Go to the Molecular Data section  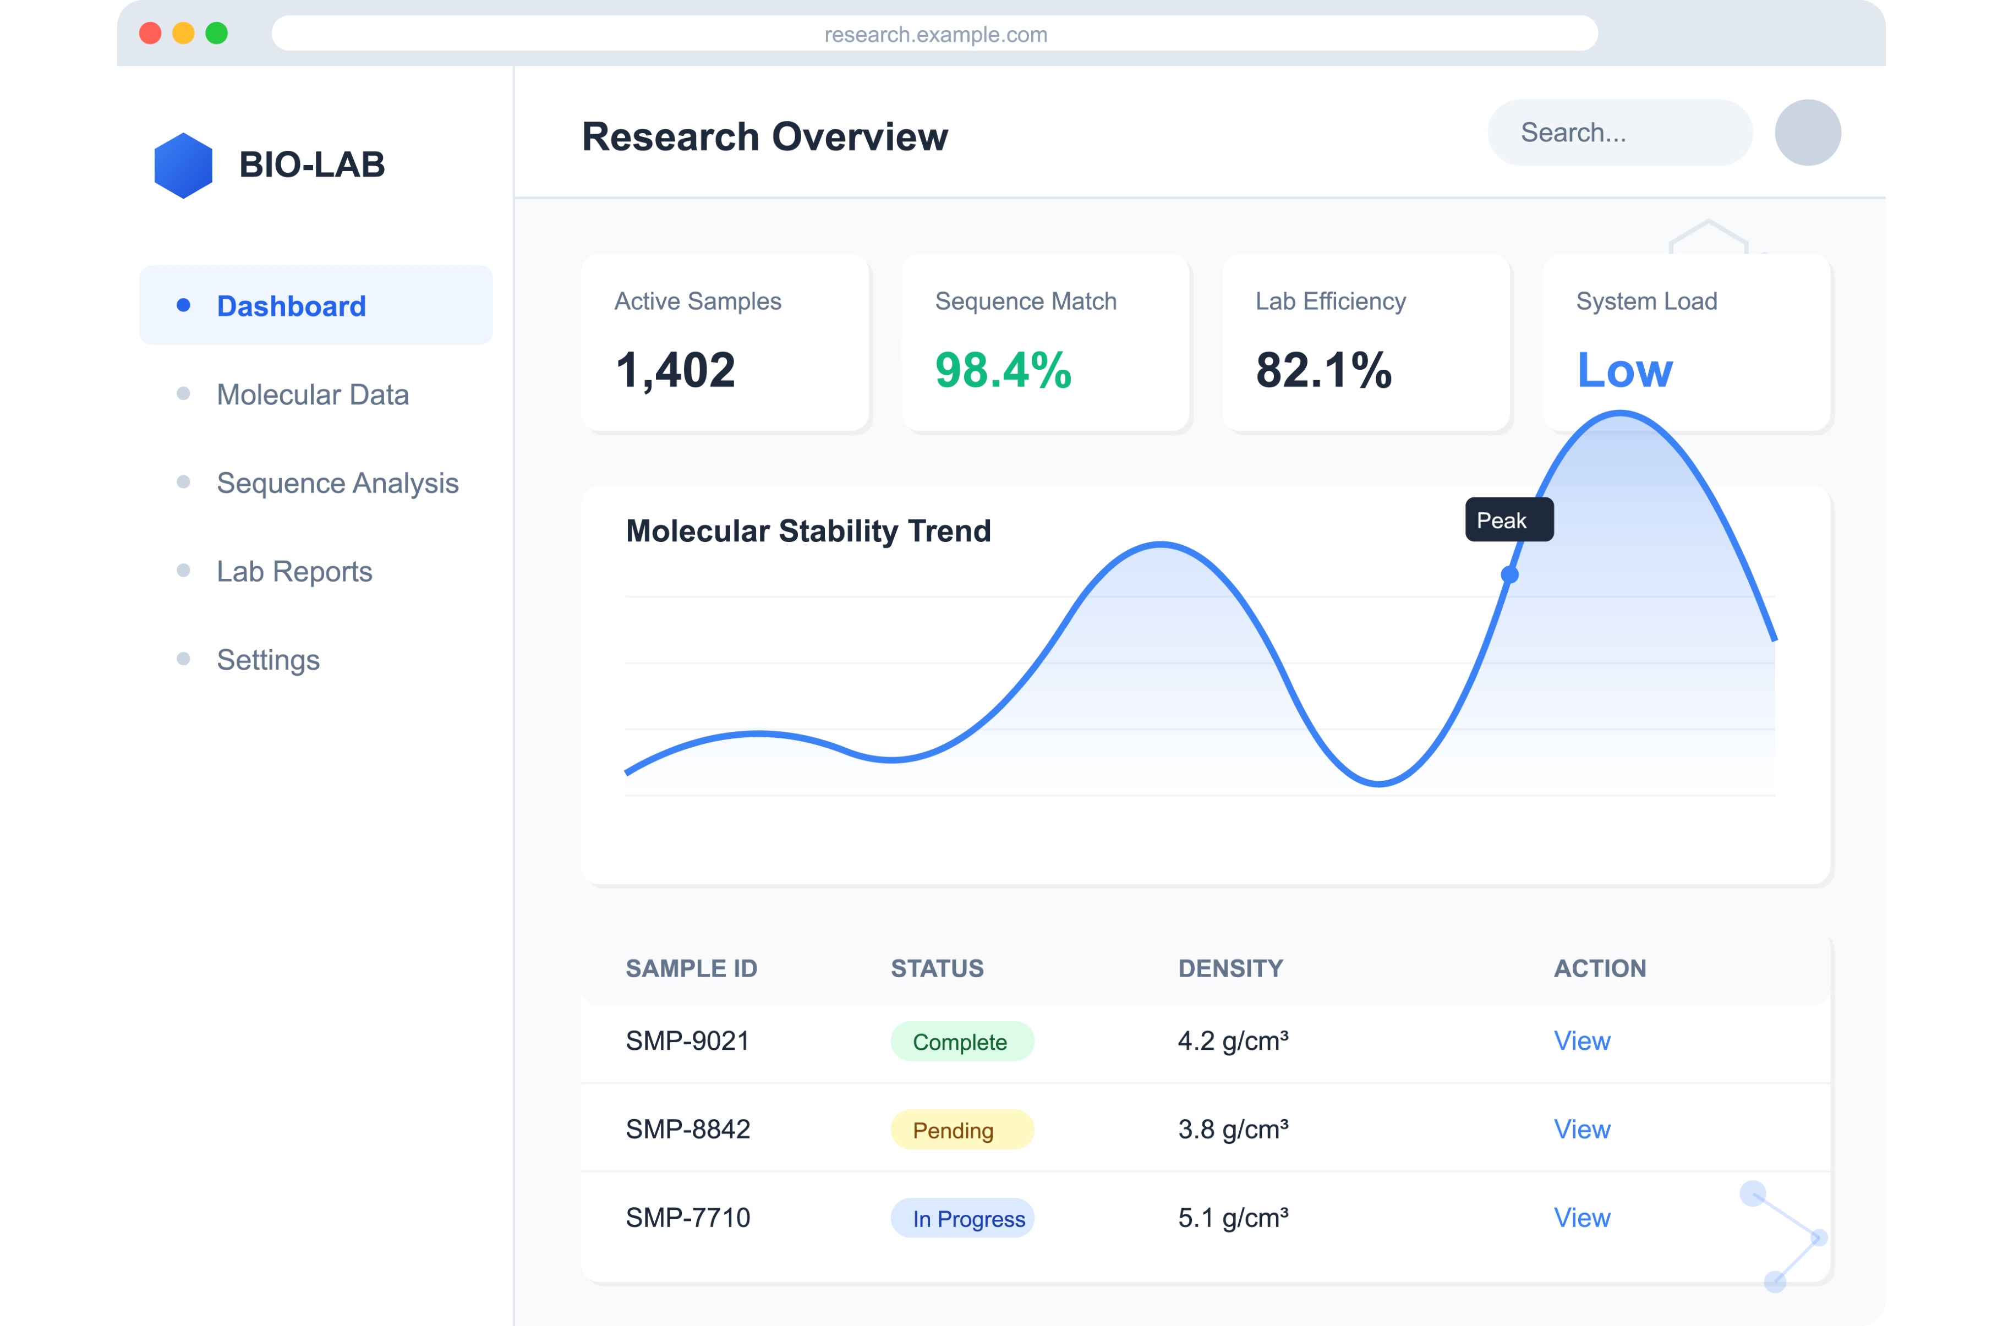point(312,395)
